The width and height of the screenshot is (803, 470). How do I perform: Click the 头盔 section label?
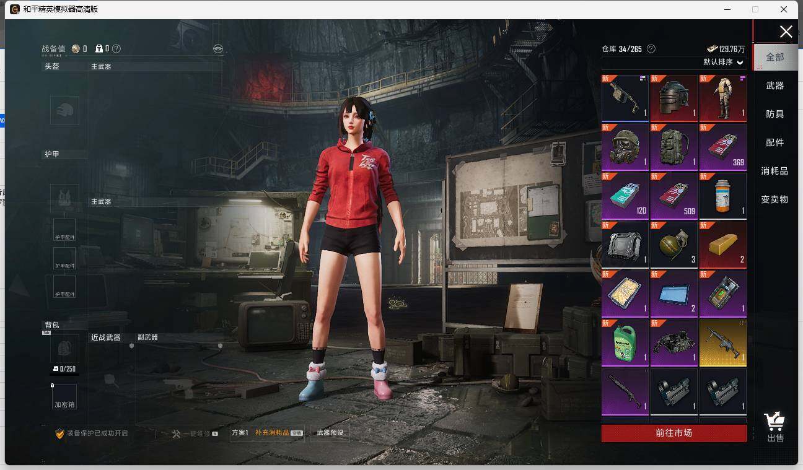[52, 66]
